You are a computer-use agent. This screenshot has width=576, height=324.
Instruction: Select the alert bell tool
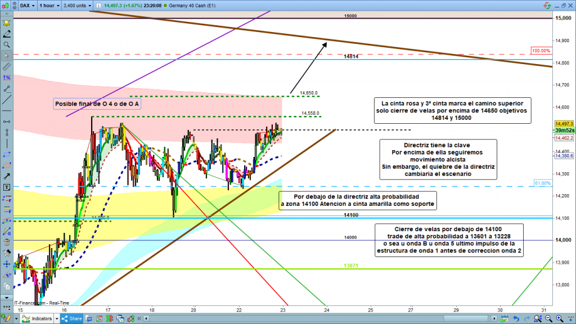click(6, 24)
